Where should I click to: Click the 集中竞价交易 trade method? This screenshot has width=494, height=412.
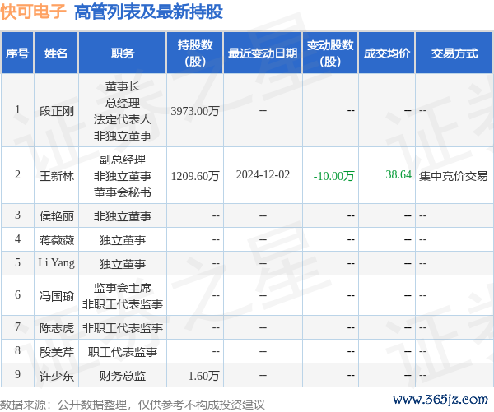click(x=453, y=176)
